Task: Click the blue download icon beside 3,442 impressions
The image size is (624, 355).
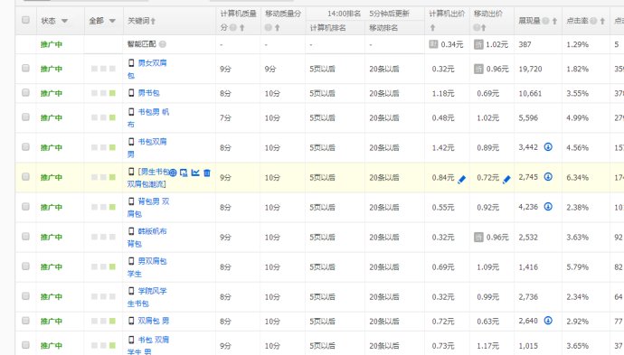Action: point(548,146)
